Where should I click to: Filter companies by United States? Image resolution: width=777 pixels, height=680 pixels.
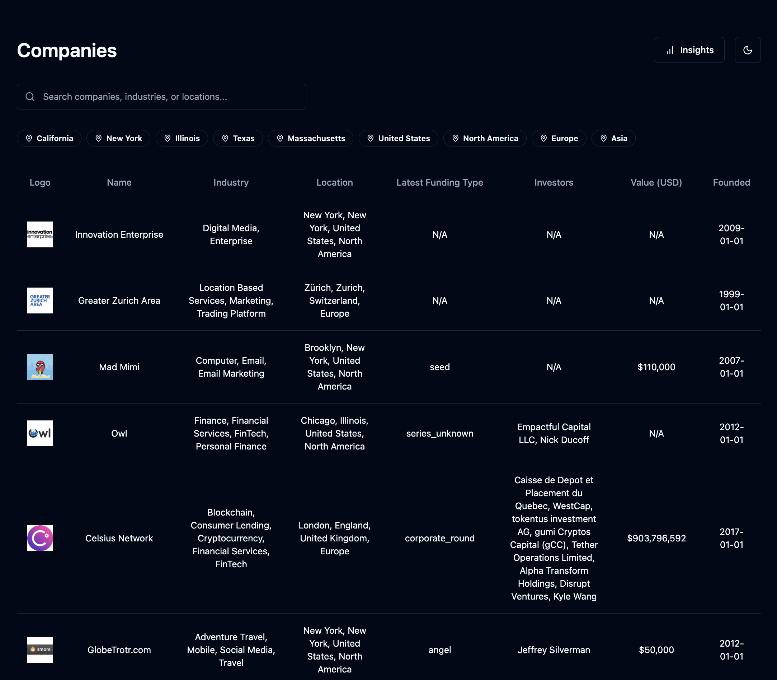tap(398, 139)
